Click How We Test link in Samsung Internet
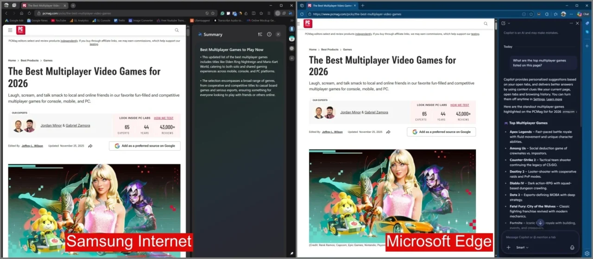 [164, 118]
